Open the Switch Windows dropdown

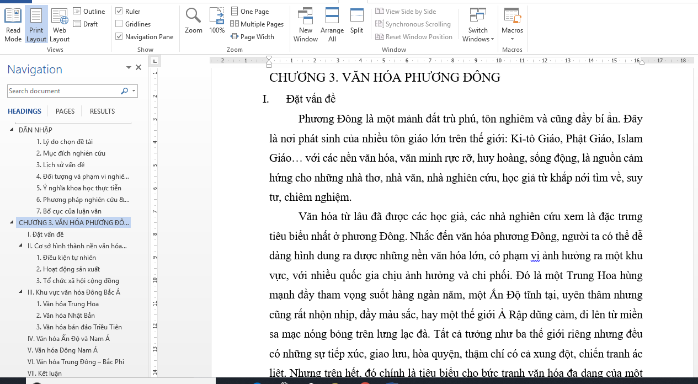tap(478, 25)
